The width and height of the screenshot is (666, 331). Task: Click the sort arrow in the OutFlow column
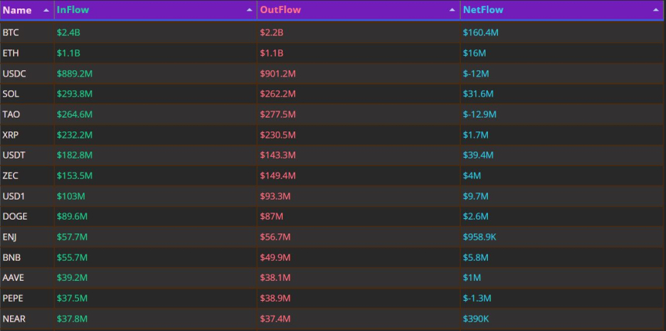click(452, 11)
